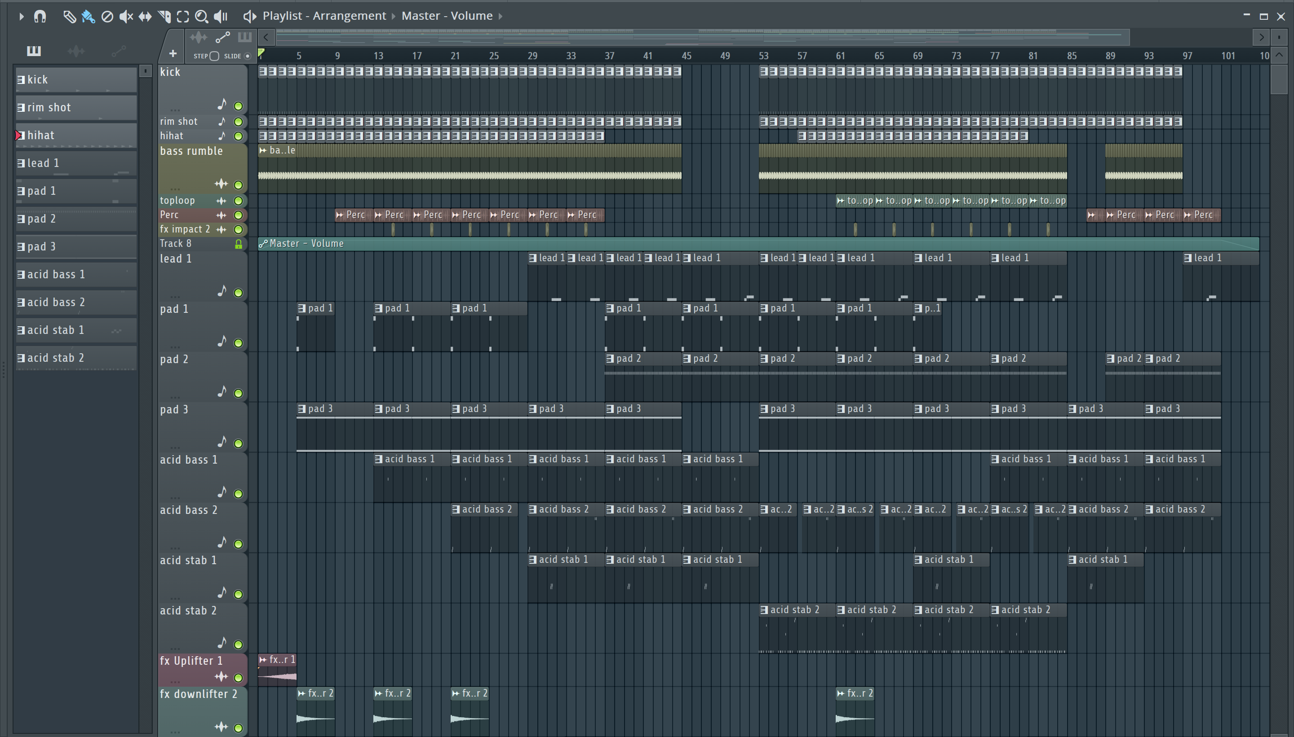Screen dimensions: 1294x737
Task: Select the pad 3 pattern in picker
Action: [76, 246]
